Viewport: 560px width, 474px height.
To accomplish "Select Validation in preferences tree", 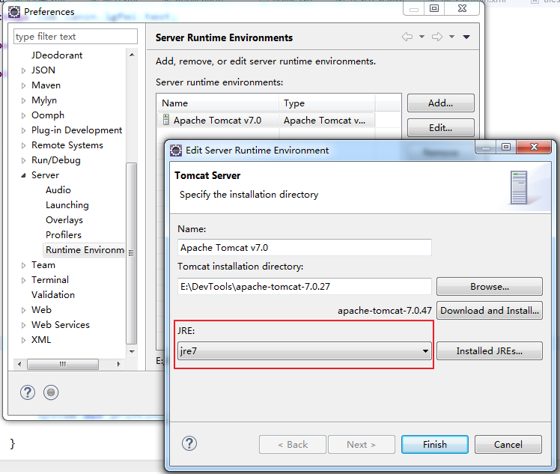I will tap(53, 295).
